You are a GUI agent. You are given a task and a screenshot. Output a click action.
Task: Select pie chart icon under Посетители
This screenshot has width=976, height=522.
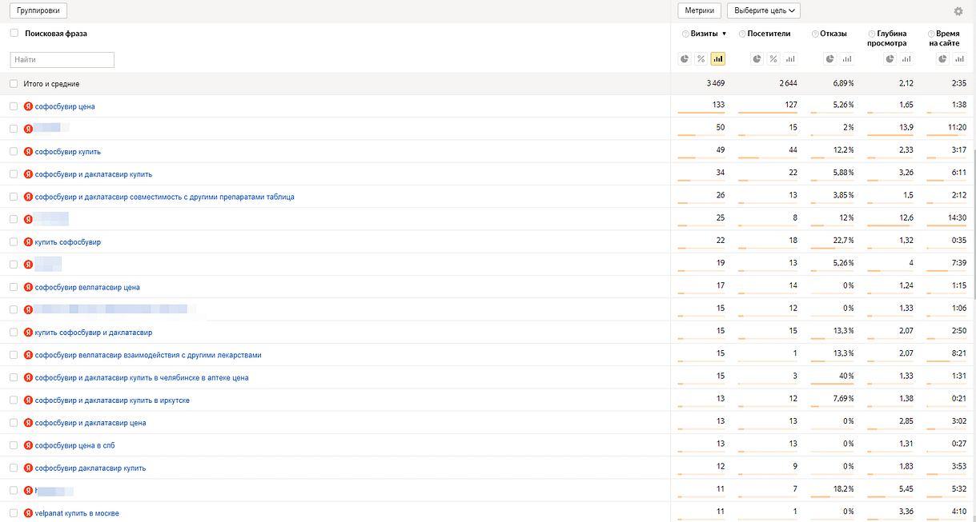[757, 58]
